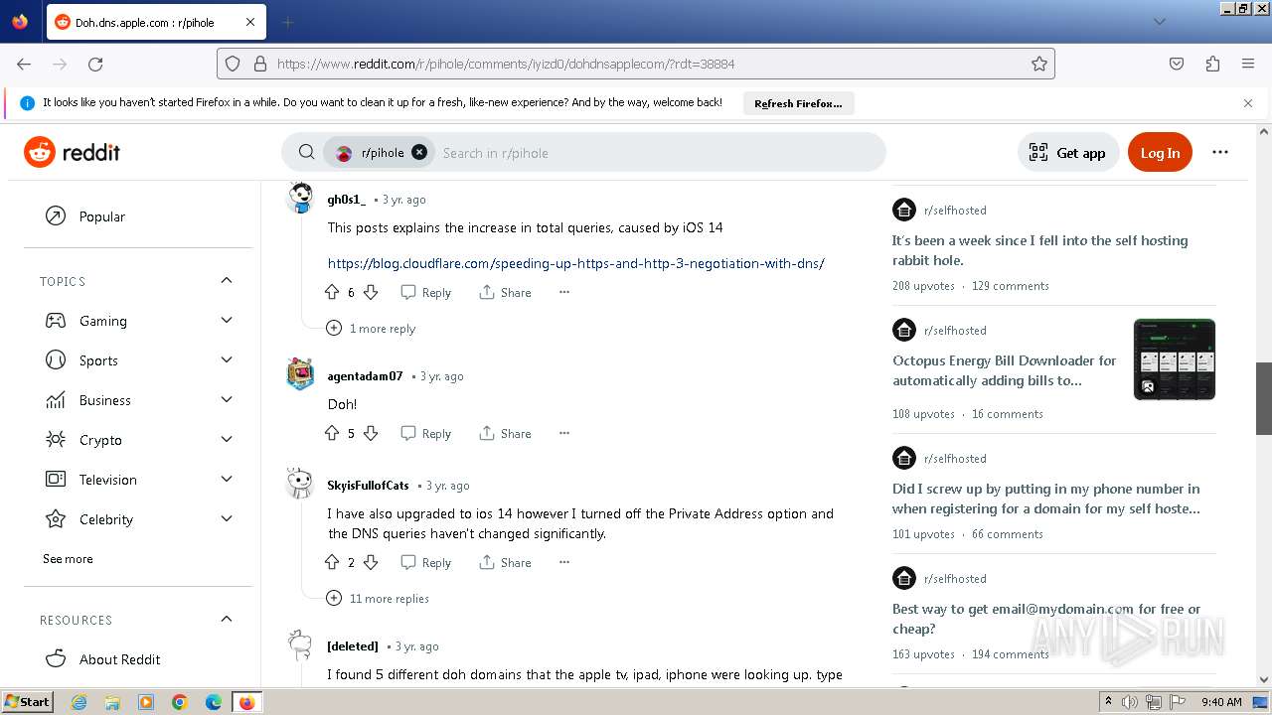This screenshot has height=715, width=1272.
Task: Share agentadam07's comment
Action: (x=505, y=433)
